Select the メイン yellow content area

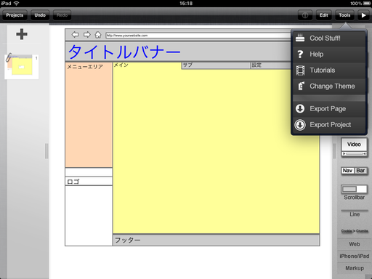coord(216,150)
